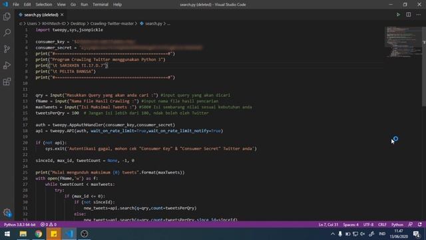The image size is (426, 240).
Task: Open the Manage gear menu
Action: (7, 213)
